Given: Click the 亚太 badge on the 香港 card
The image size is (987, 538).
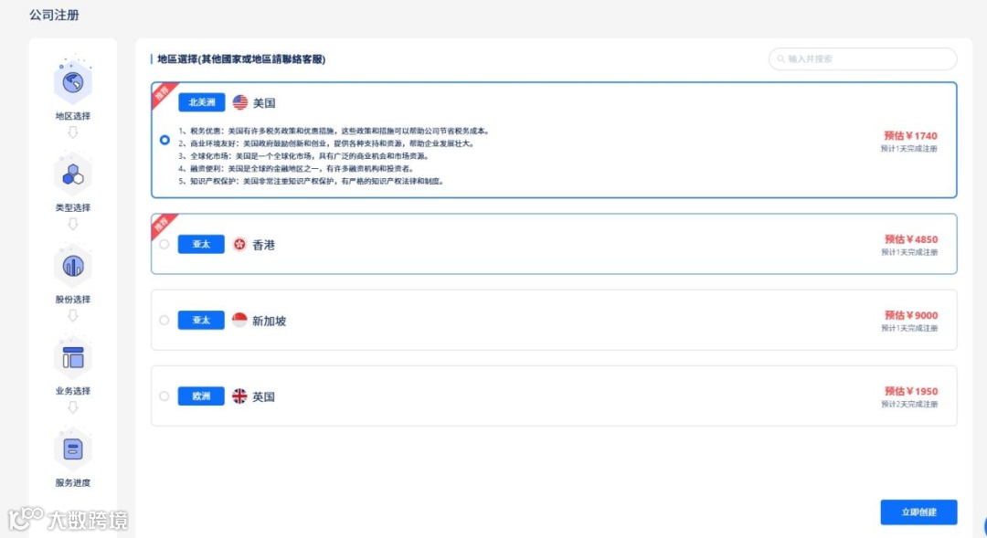Looking at the screenshot, I should [x=201, y=244].
